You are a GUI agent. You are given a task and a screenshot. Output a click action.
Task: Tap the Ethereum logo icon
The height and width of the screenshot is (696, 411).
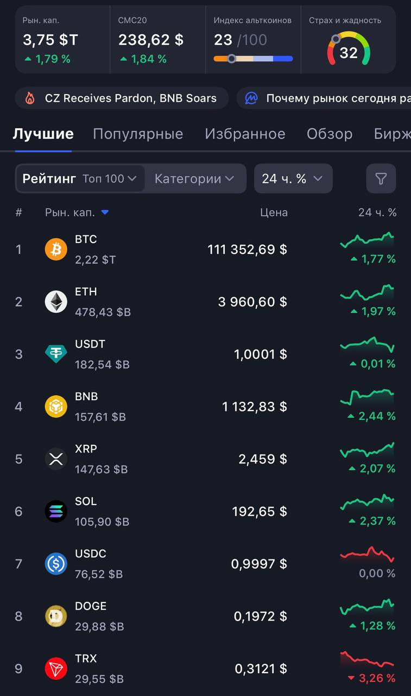(x=56, y=302)
